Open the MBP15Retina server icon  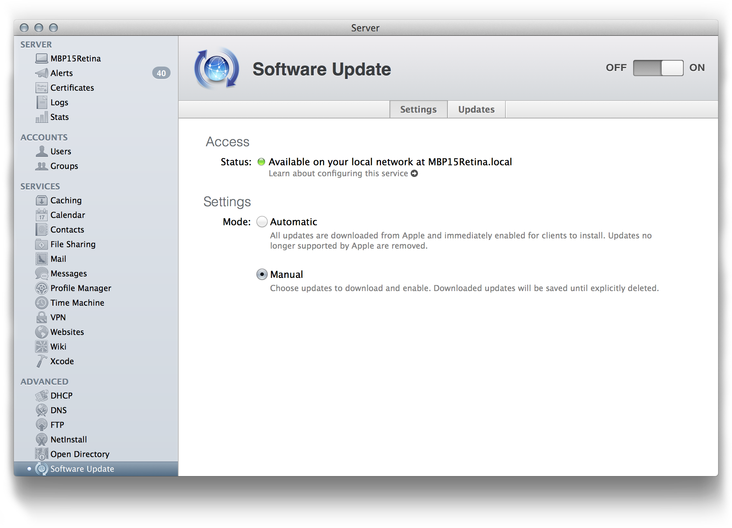tap(42, 59)
